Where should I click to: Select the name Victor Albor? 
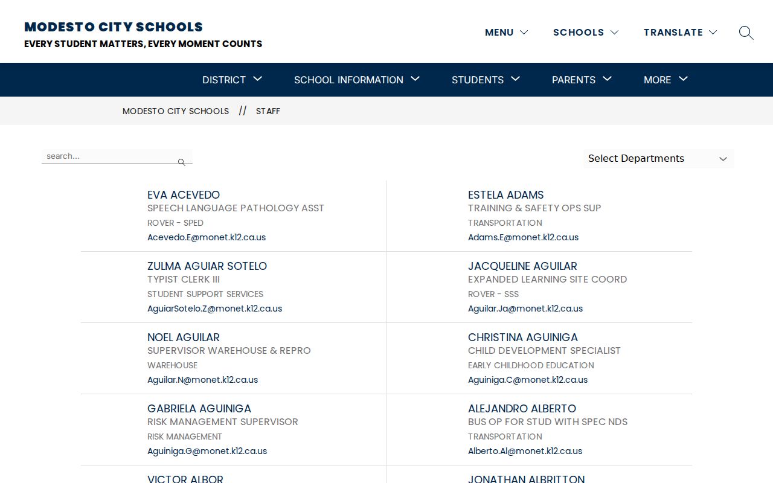185,479
